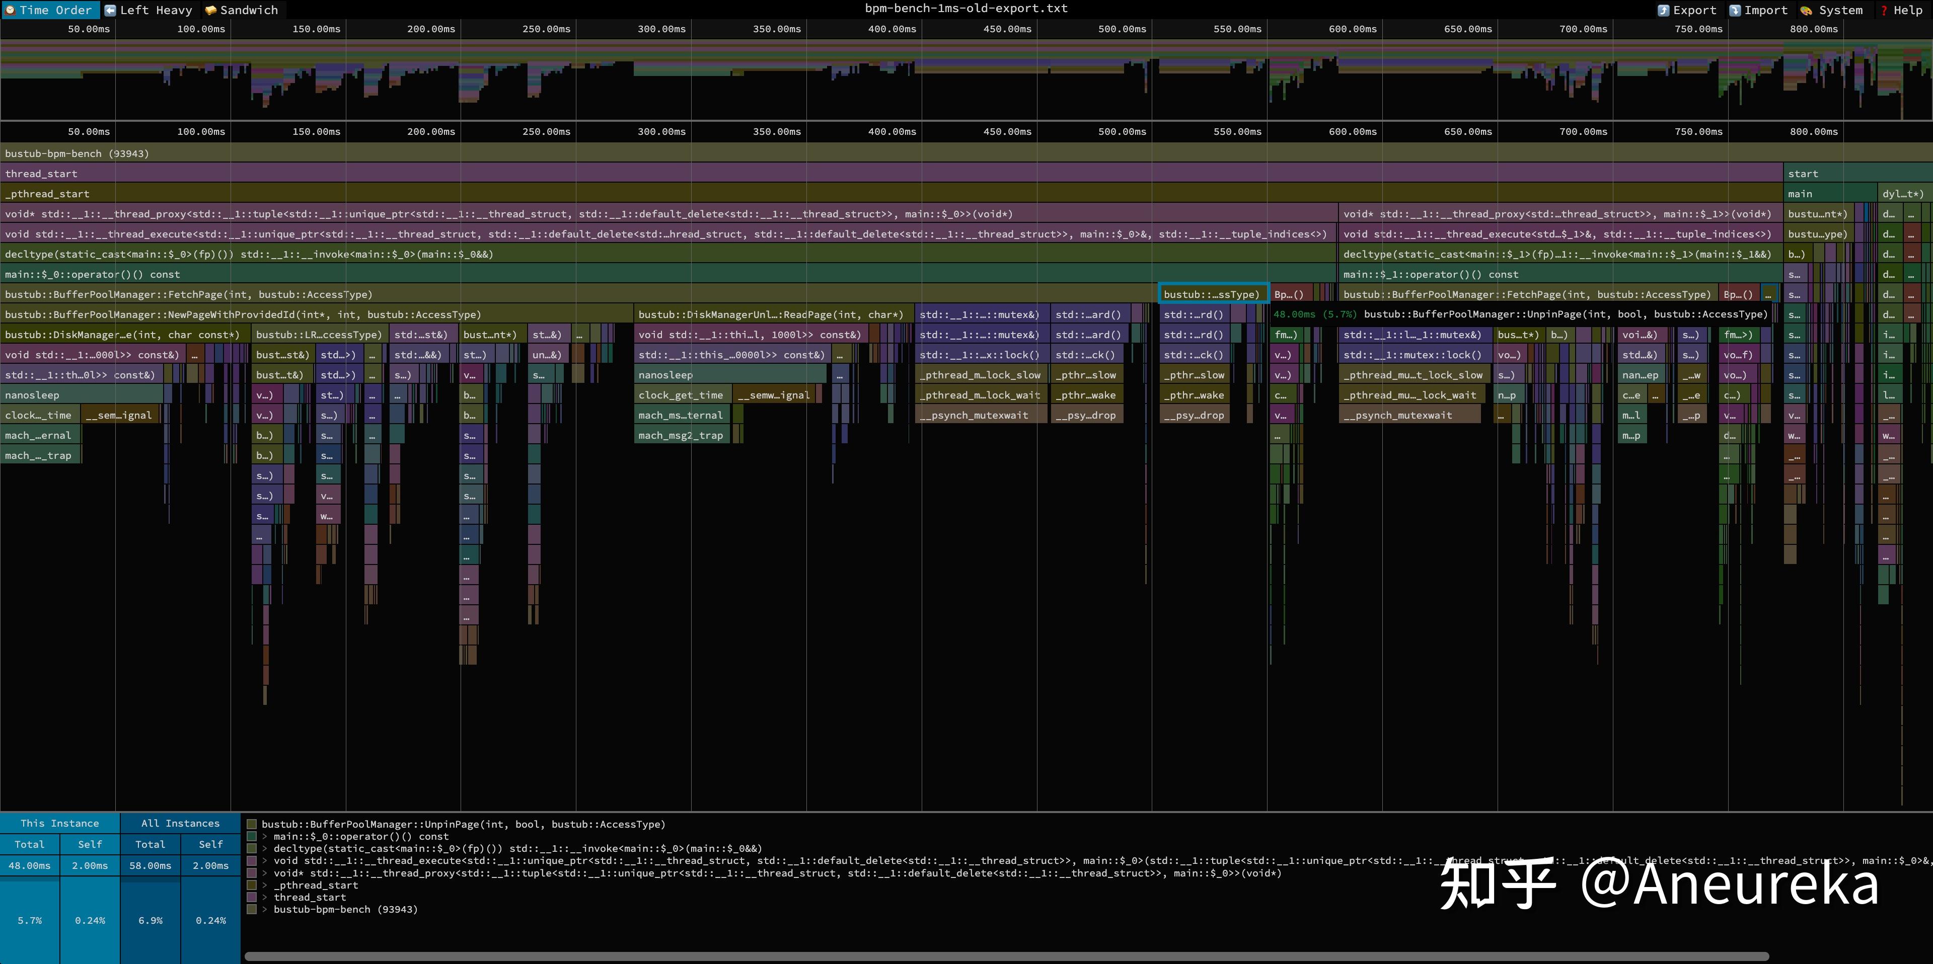Select the 5.7% This Instance total percentage
Screen dimensions: 1933x964
[x=30, y=921]
